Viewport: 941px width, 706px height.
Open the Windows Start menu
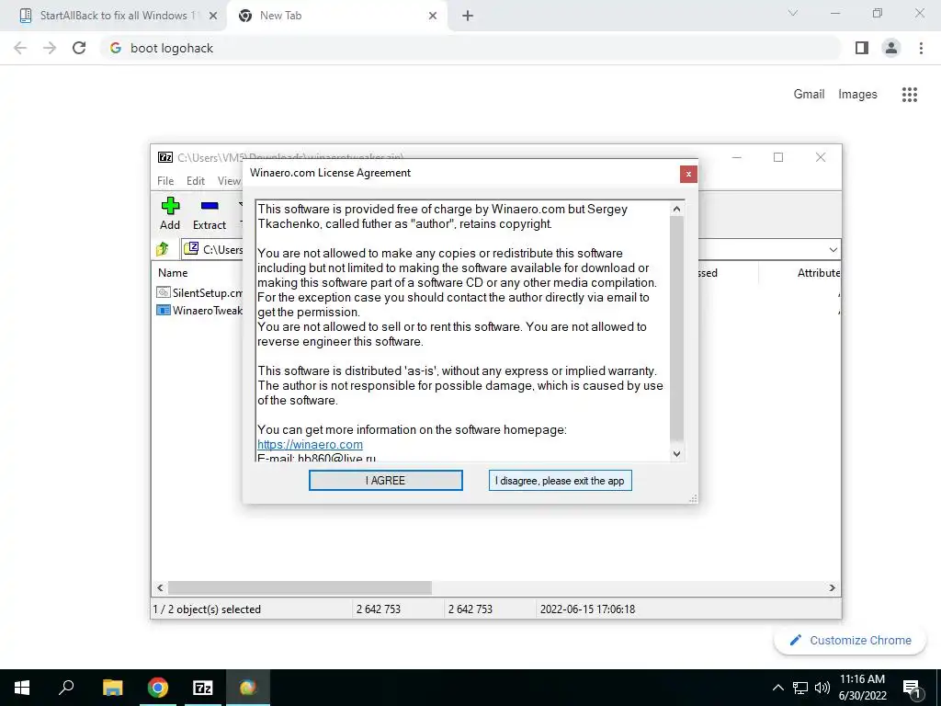tap(22, 688)
